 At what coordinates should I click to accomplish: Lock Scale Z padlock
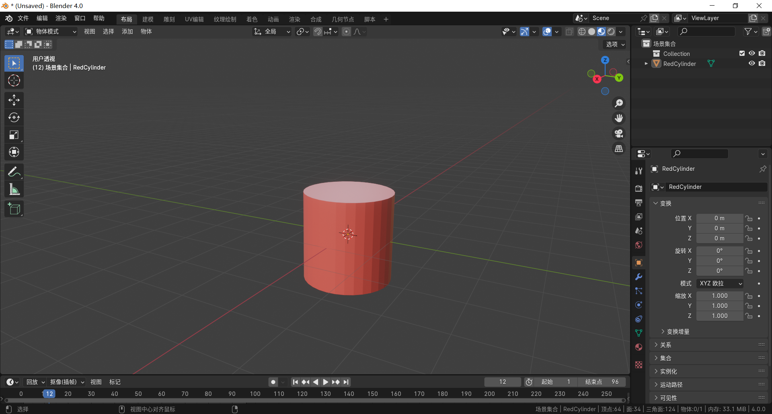749,316
